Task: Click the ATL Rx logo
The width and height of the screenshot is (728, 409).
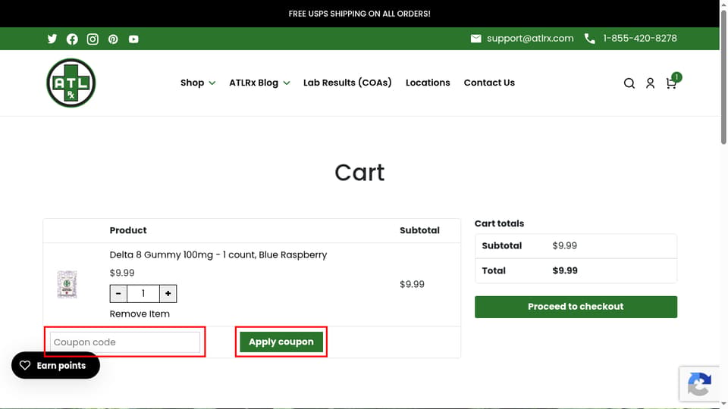Action: point(71,83)
